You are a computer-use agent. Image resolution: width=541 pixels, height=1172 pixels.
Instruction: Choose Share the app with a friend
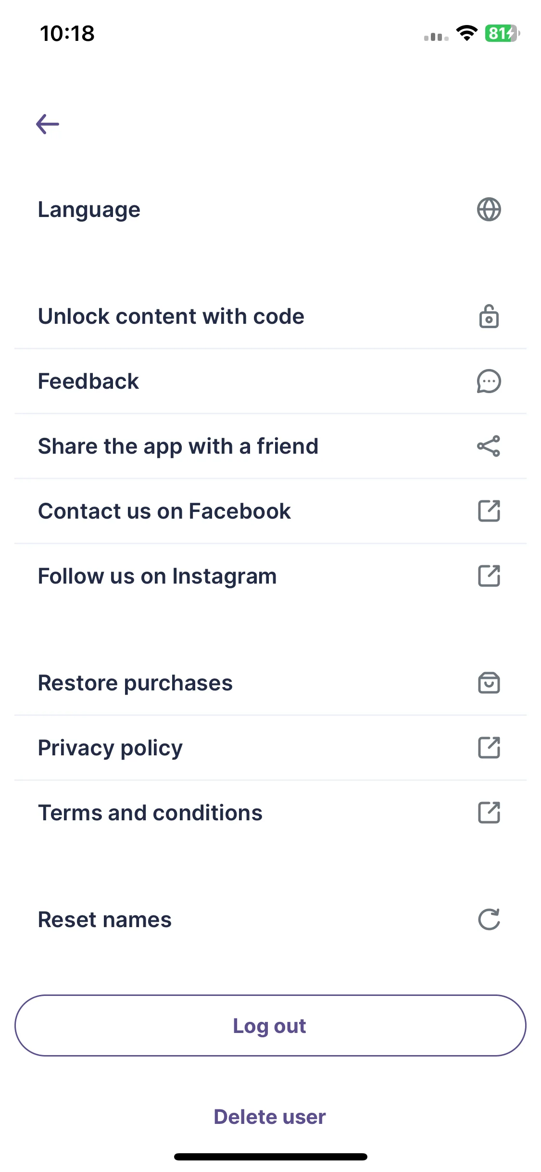coord(270,446)
